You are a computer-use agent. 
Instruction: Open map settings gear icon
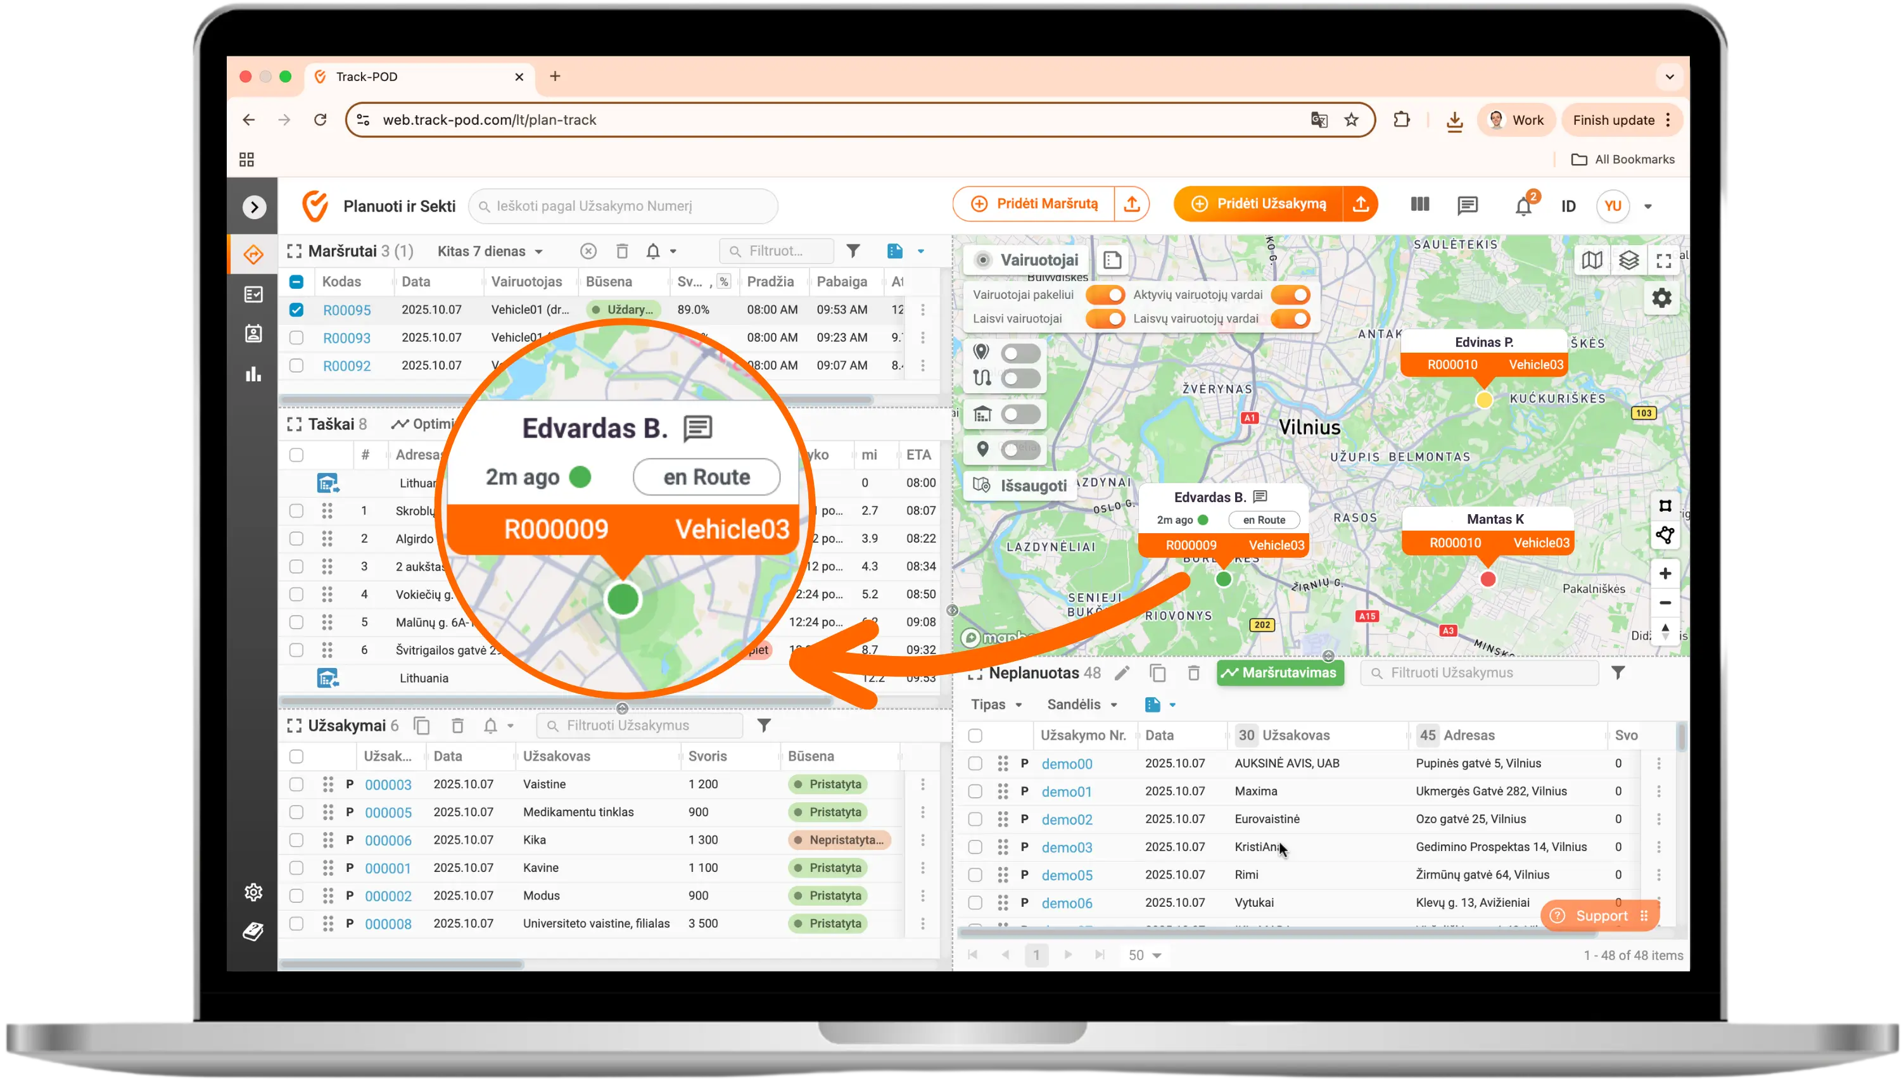point(1661,299)
